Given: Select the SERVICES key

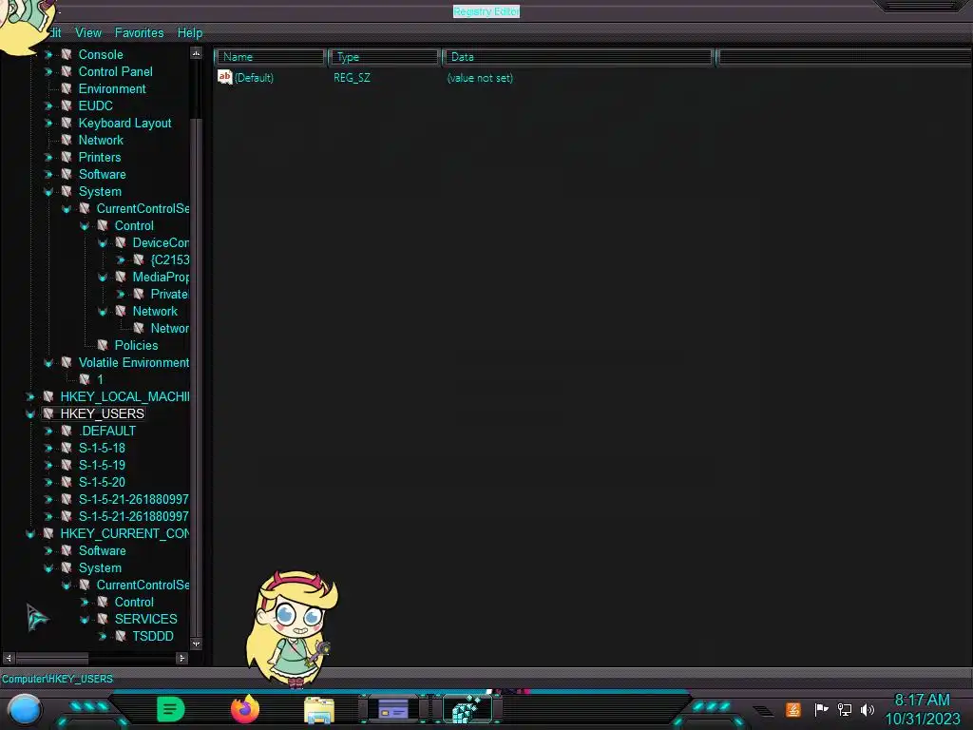Looking at the screenshot, I should pyautogui.click(x=145, y=619).
